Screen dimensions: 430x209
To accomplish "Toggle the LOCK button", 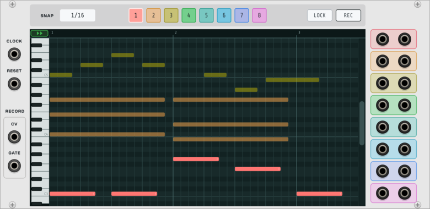I will pyautogui.click(x=320, y=15).
